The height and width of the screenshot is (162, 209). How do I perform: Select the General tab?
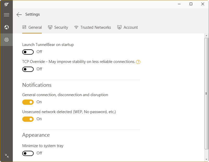pyautogui.click(x=32, y=27)
